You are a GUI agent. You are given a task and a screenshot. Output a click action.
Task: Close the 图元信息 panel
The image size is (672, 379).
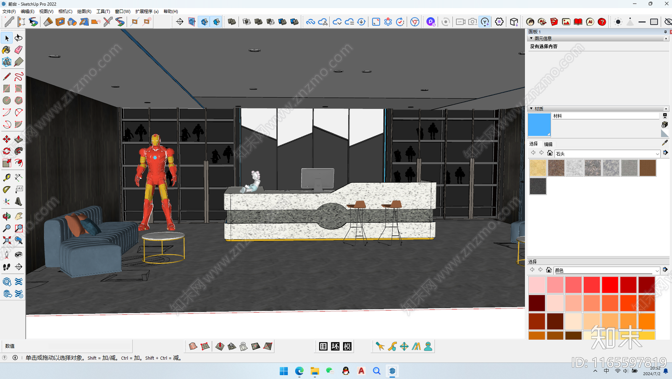(x=666, y=39)
